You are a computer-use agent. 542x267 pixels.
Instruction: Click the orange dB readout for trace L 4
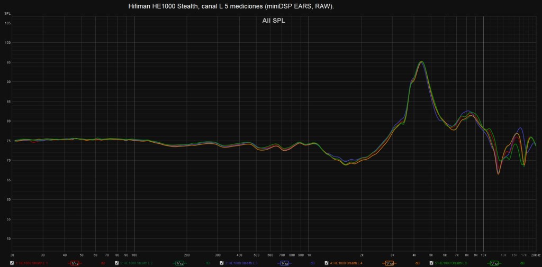click(x=417, y=263)
